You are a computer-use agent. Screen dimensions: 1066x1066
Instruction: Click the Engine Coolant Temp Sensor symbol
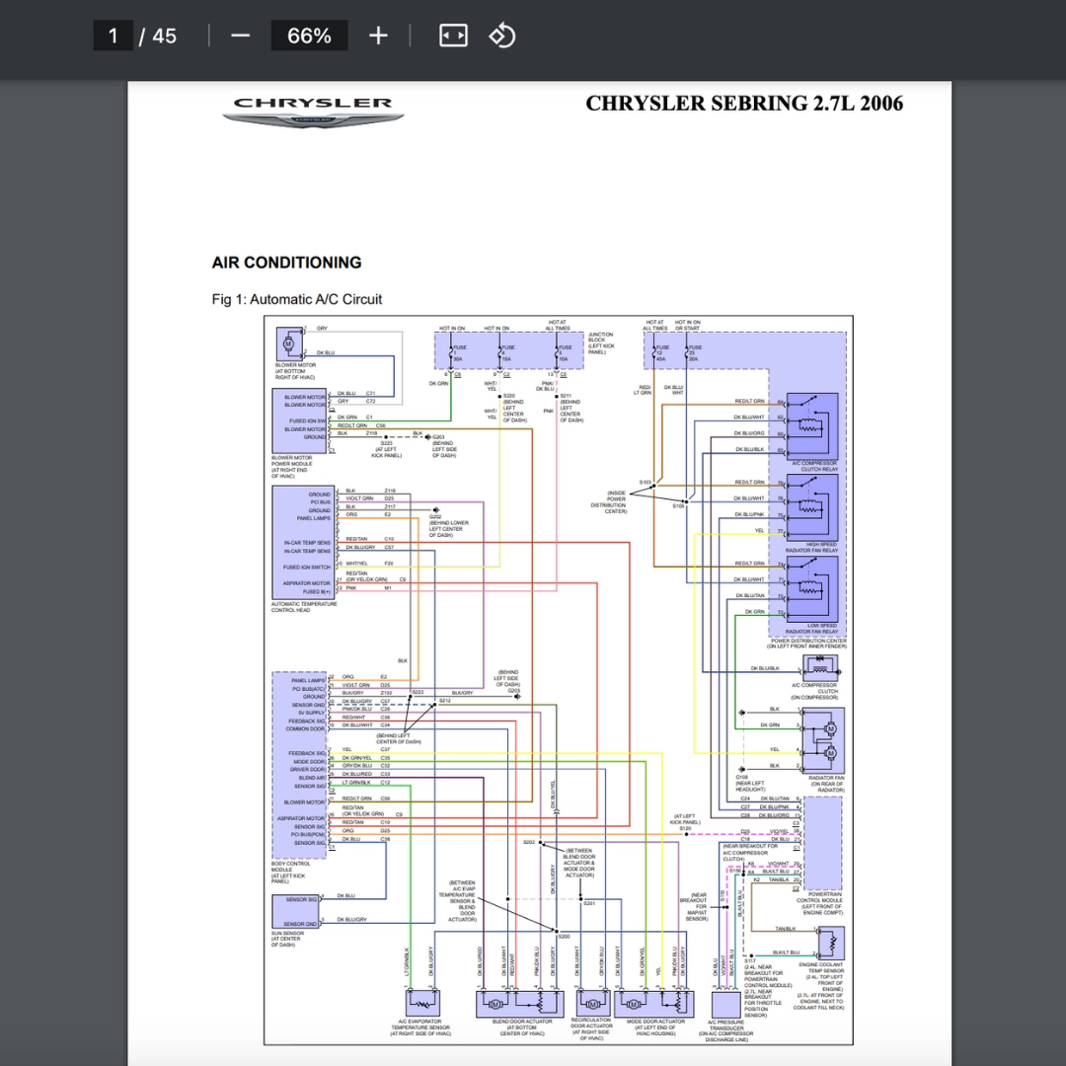(830, 943)
